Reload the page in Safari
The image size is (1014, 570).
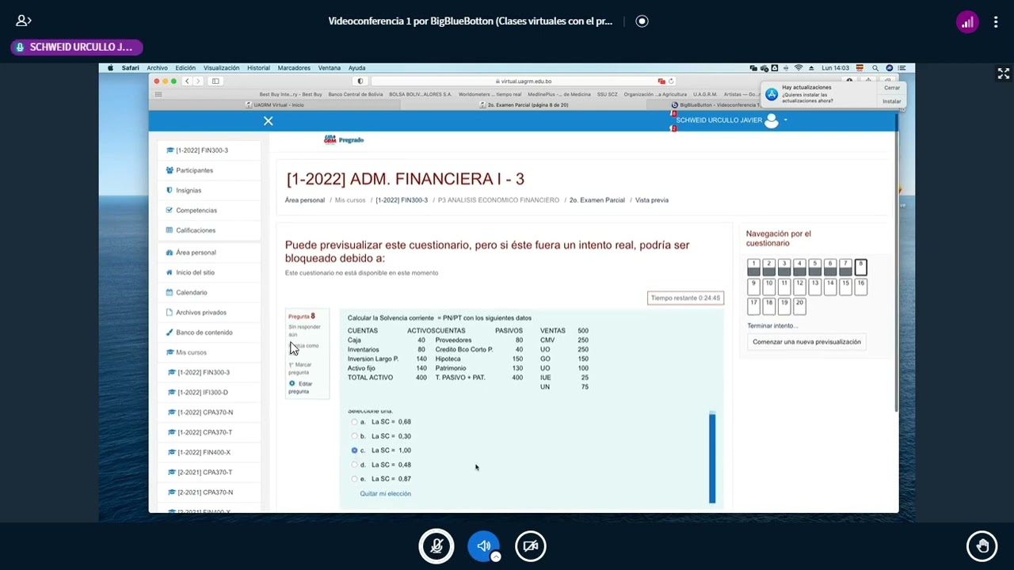tap(671, 81)
